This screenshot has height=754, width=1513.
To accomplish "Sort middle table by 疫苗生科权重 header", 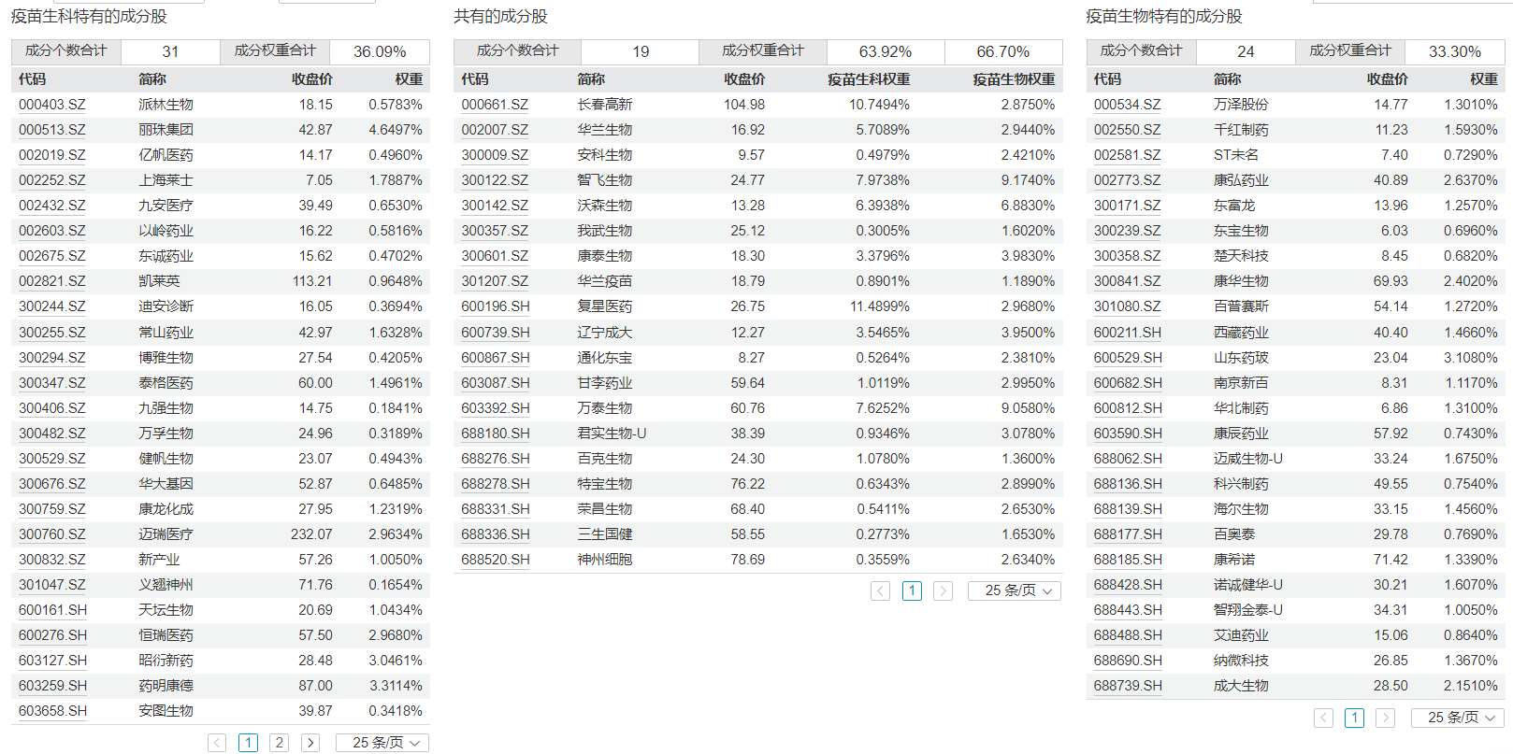I will click(869, 79).
